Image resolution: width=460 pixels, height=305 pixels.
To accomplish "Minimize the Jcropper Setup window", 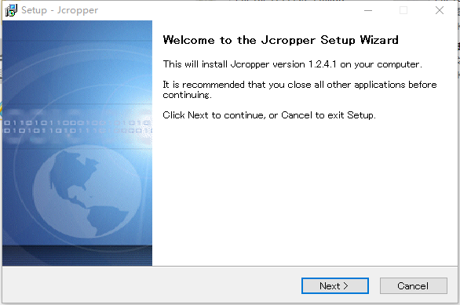I will (368, 10).
